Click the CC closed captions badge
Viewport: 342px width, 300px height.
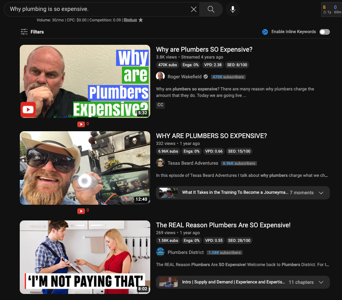point(160,105)
